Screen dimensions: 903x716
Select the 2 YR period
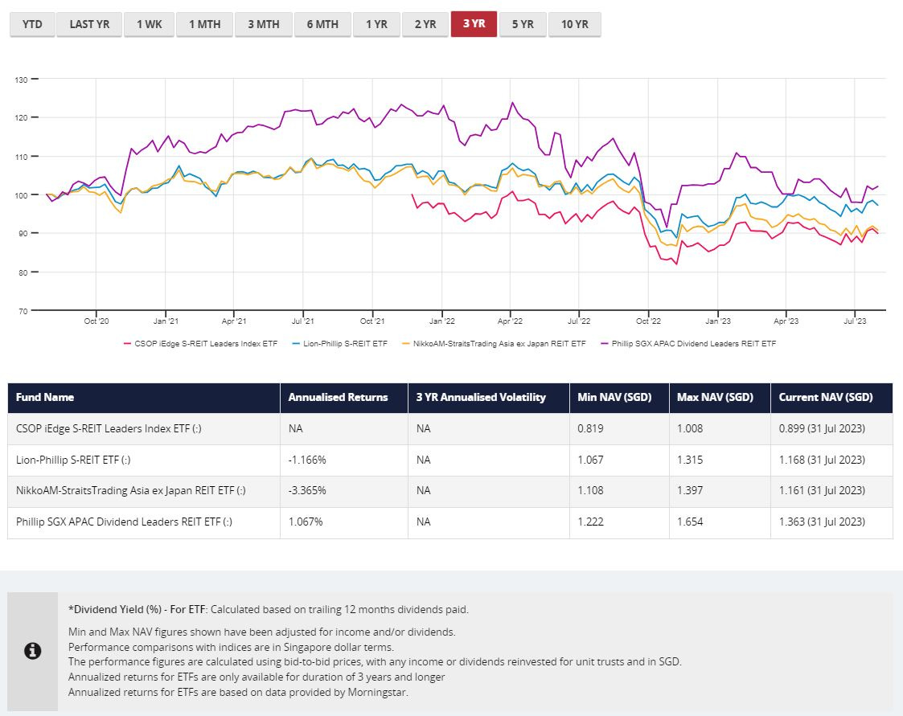point(425,24)
